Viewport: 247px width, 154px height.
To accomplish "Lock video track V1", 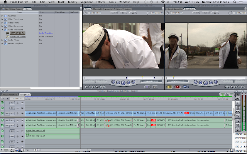I will click(17, 113).
